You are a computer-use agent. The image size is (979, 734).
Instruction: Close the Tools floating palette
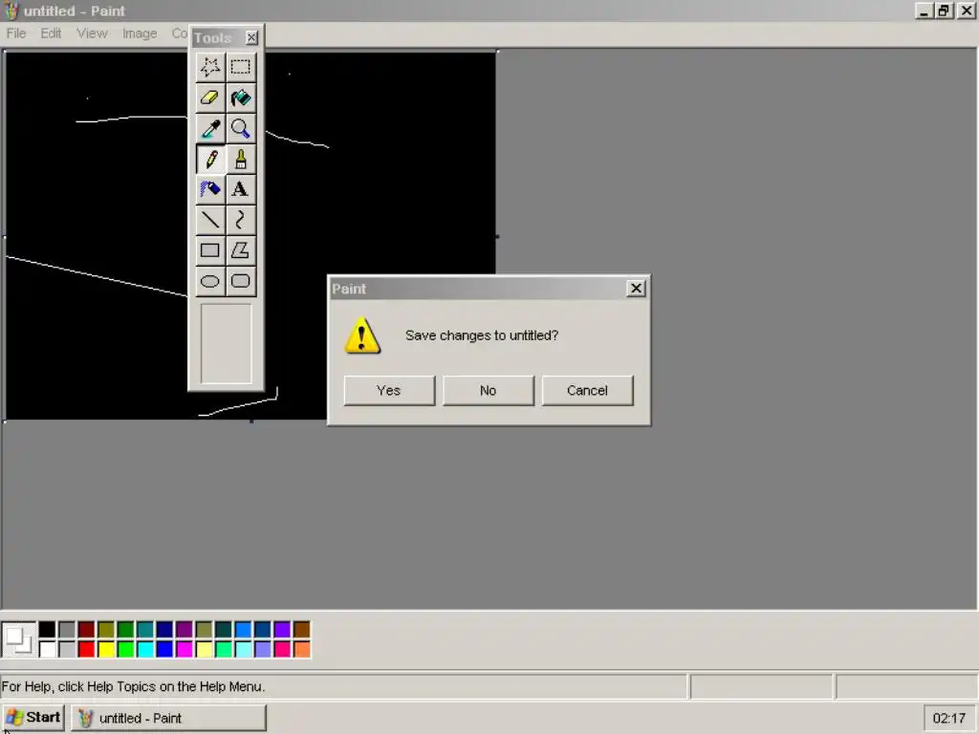point(251,38)
